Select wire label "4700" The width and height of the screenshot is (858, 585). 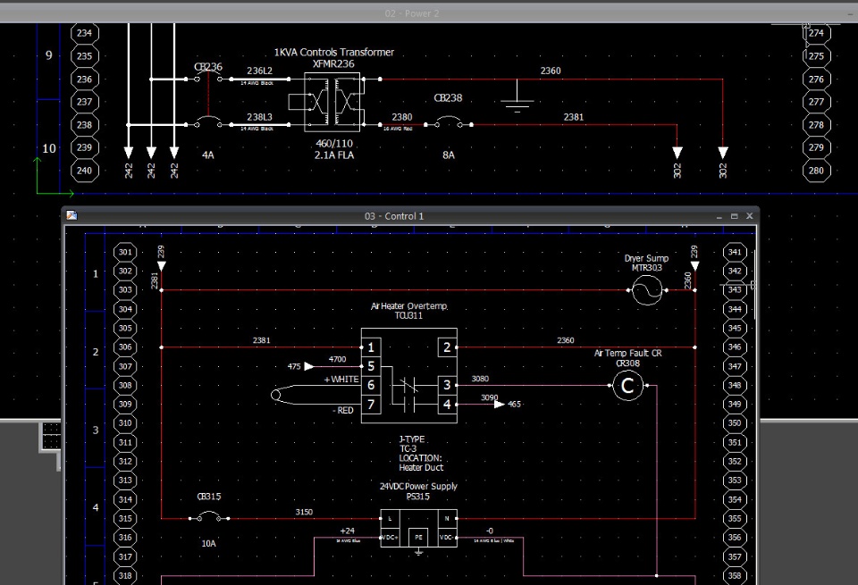point(338,359)
